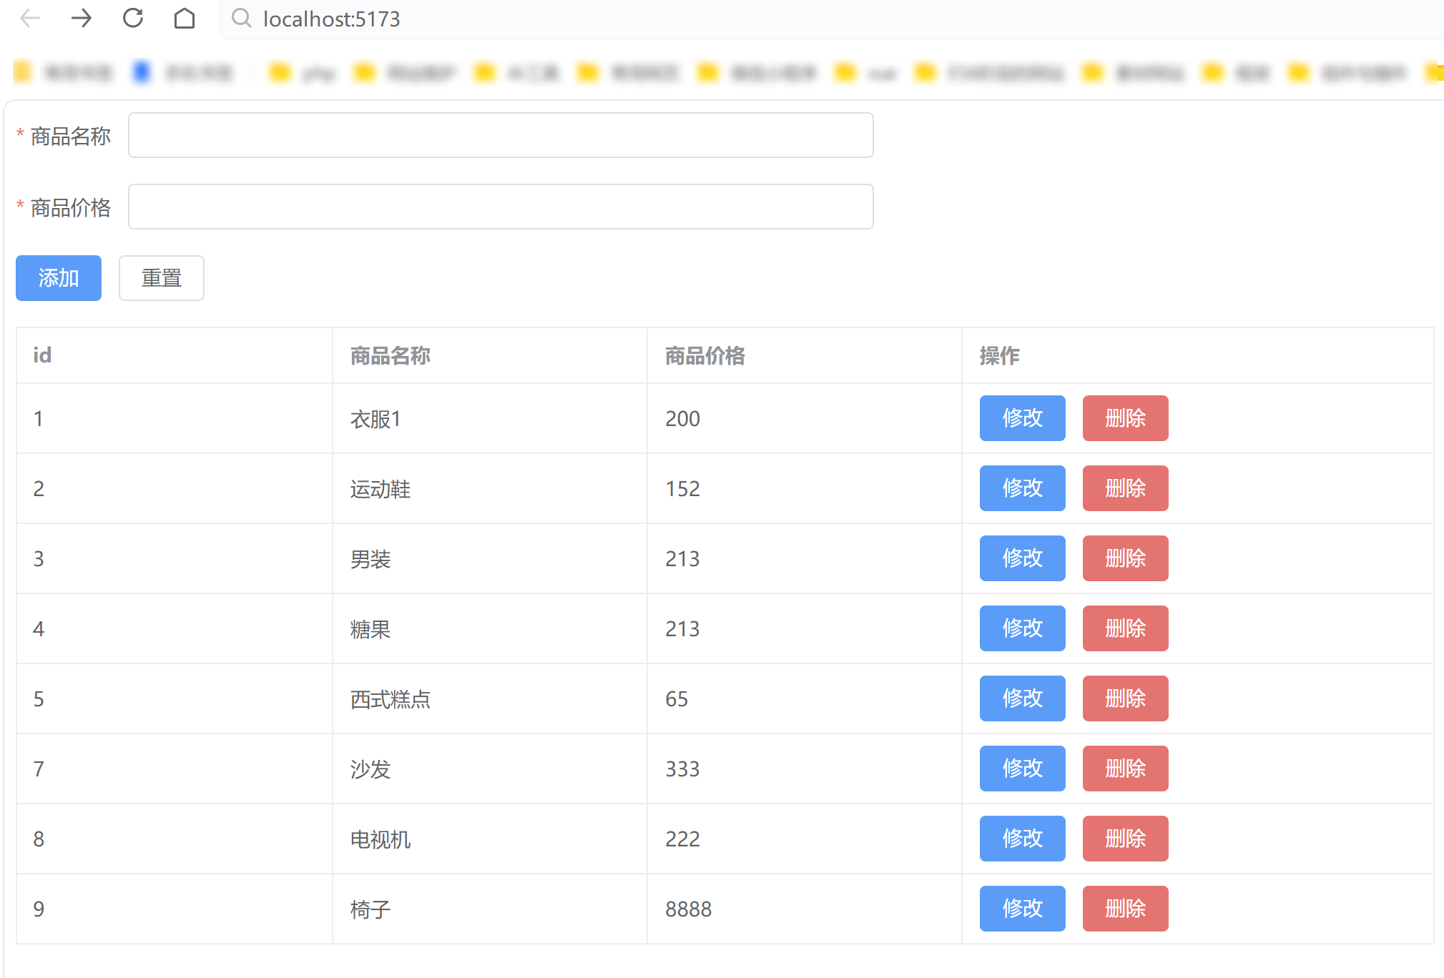
Task: Click 修改 for 椅子 row
Action: [1021, 909]
